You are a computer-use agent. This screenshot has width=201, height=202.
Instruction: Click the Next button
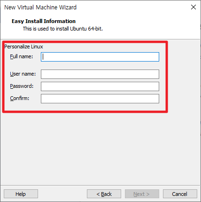pyautogui.click(x=142, y=194)
